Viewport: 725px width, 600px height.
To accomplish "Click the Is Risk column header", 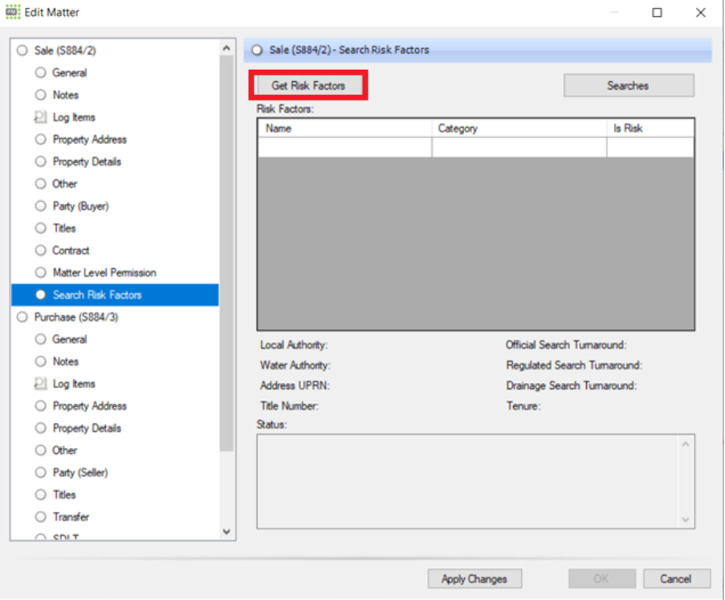I will click(x=650, y=129).
